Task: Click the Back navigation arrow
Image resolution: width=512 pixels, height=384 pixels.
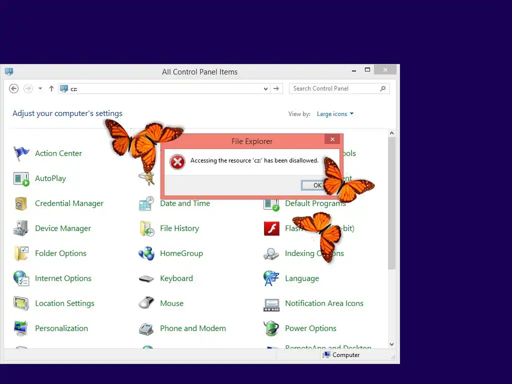Action: pyautogui.click(x=13, y=88)
